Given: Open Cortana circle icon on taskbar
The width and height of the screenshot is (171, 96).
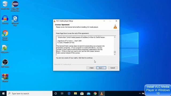Looking at the screenshot, I should coord(56,94).
